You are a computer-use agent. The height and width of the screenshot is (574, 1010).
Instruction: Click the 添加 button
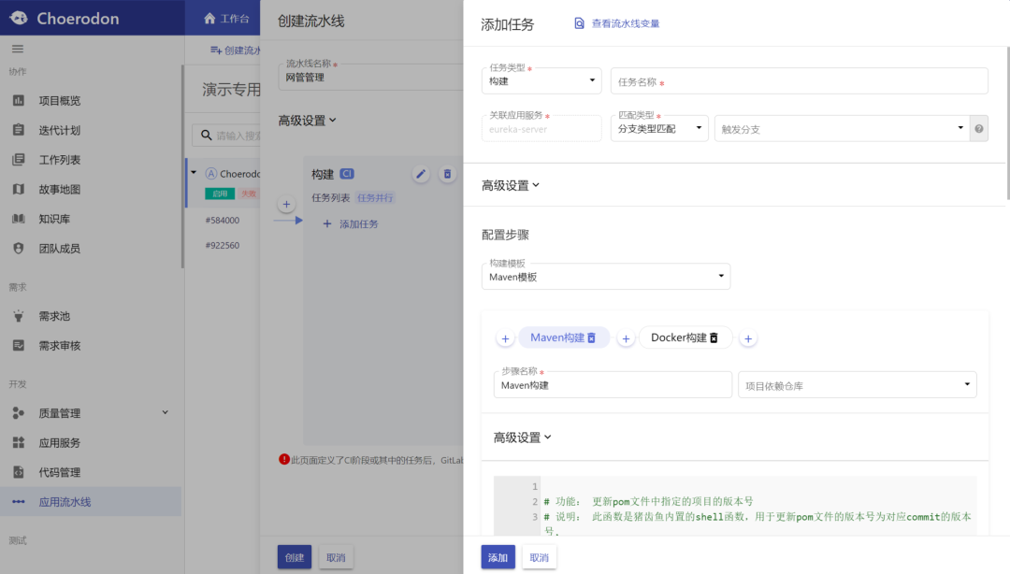tap(498, 557)
